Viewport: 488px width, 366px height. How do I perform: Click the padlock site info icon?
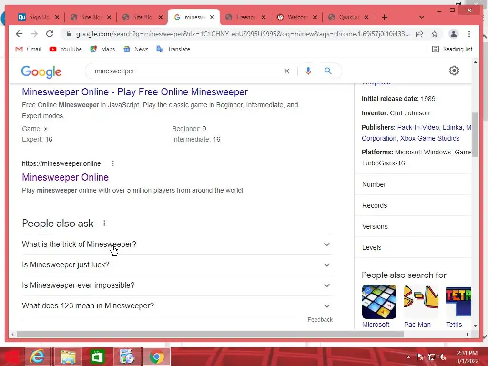pos(69,34)
